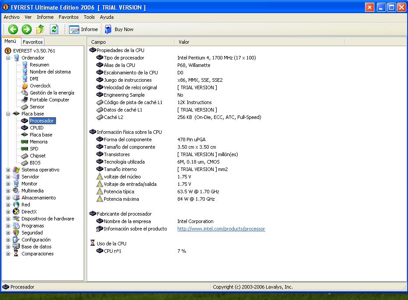Click the Valor column header
Image resolution: width=408 pixels, height=300 pixels.
(x=184, y=42)
